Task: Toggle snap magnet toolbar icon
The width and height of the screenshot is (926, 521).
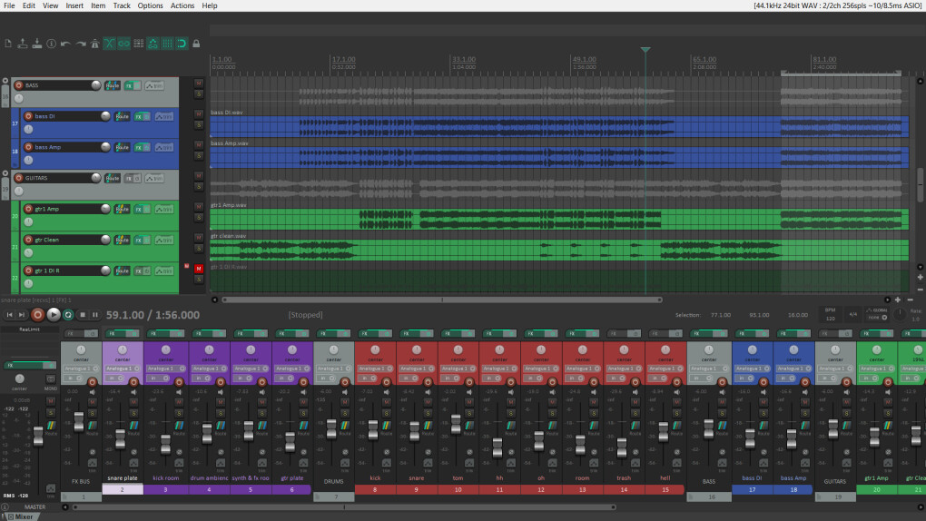Action: (x=182, y=44)
